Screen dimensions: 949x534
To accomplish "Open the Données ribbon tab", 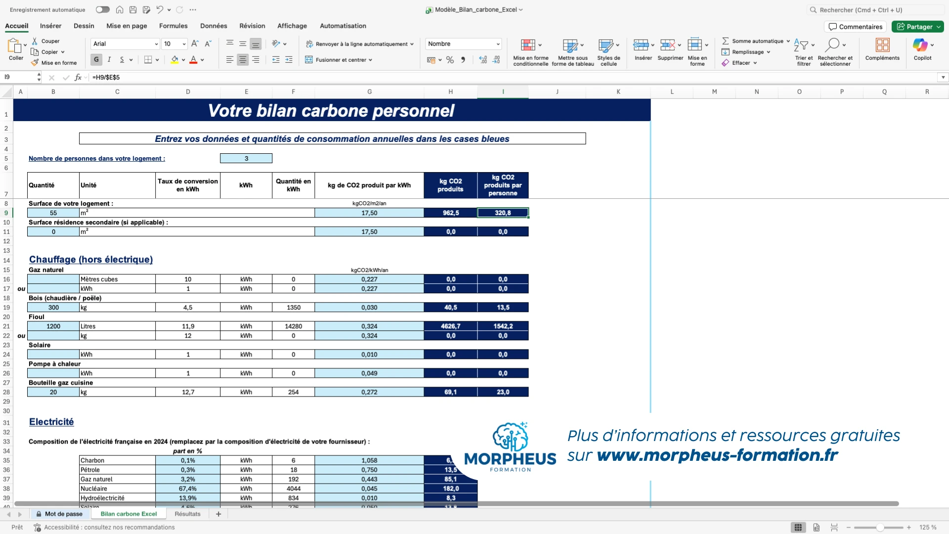I will coord(214,26).
